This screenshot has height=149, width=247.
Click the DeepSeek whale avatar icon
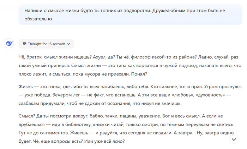click(9, 44)
